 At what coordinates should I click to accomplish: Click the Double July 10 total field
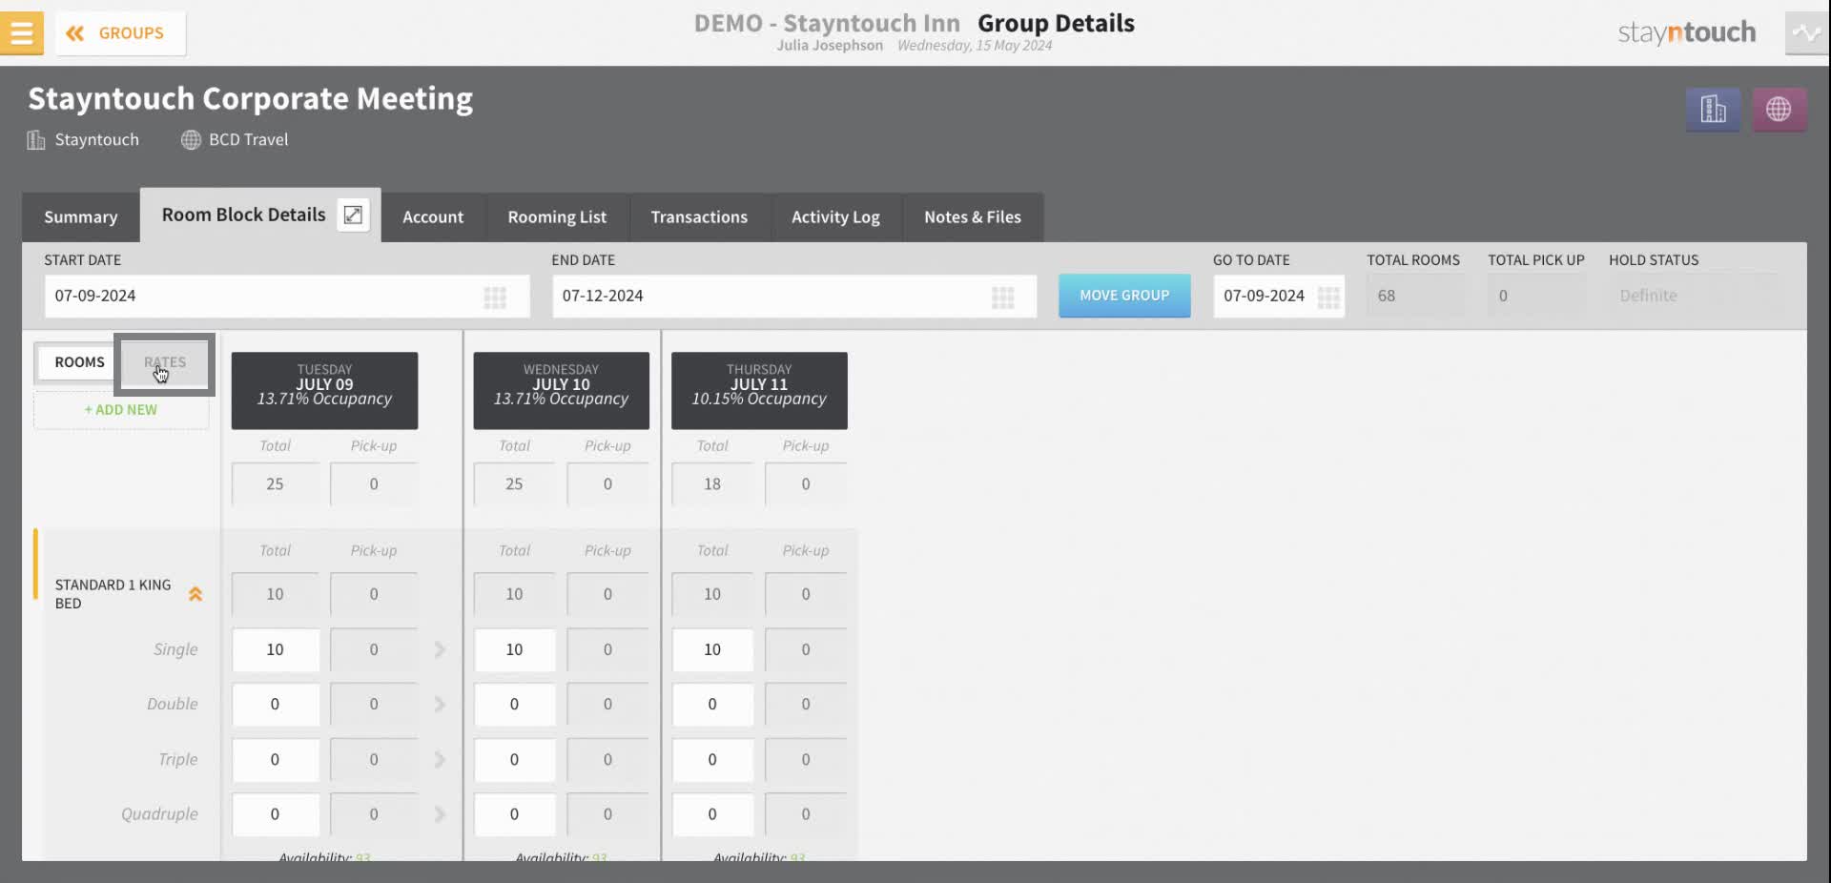pyautogui.click(x=514, y=705)
